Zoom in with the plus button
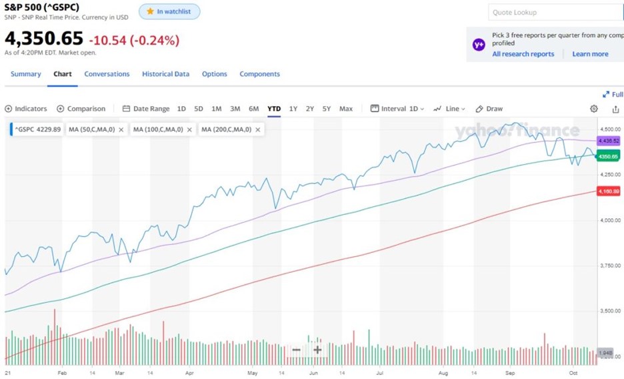Screen dimensions: 624x379 (x=317, y=350)
